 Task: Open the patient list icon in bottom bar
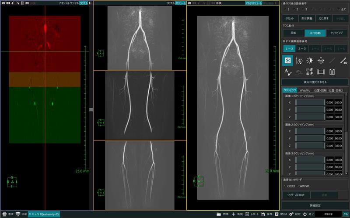[4, 214]
